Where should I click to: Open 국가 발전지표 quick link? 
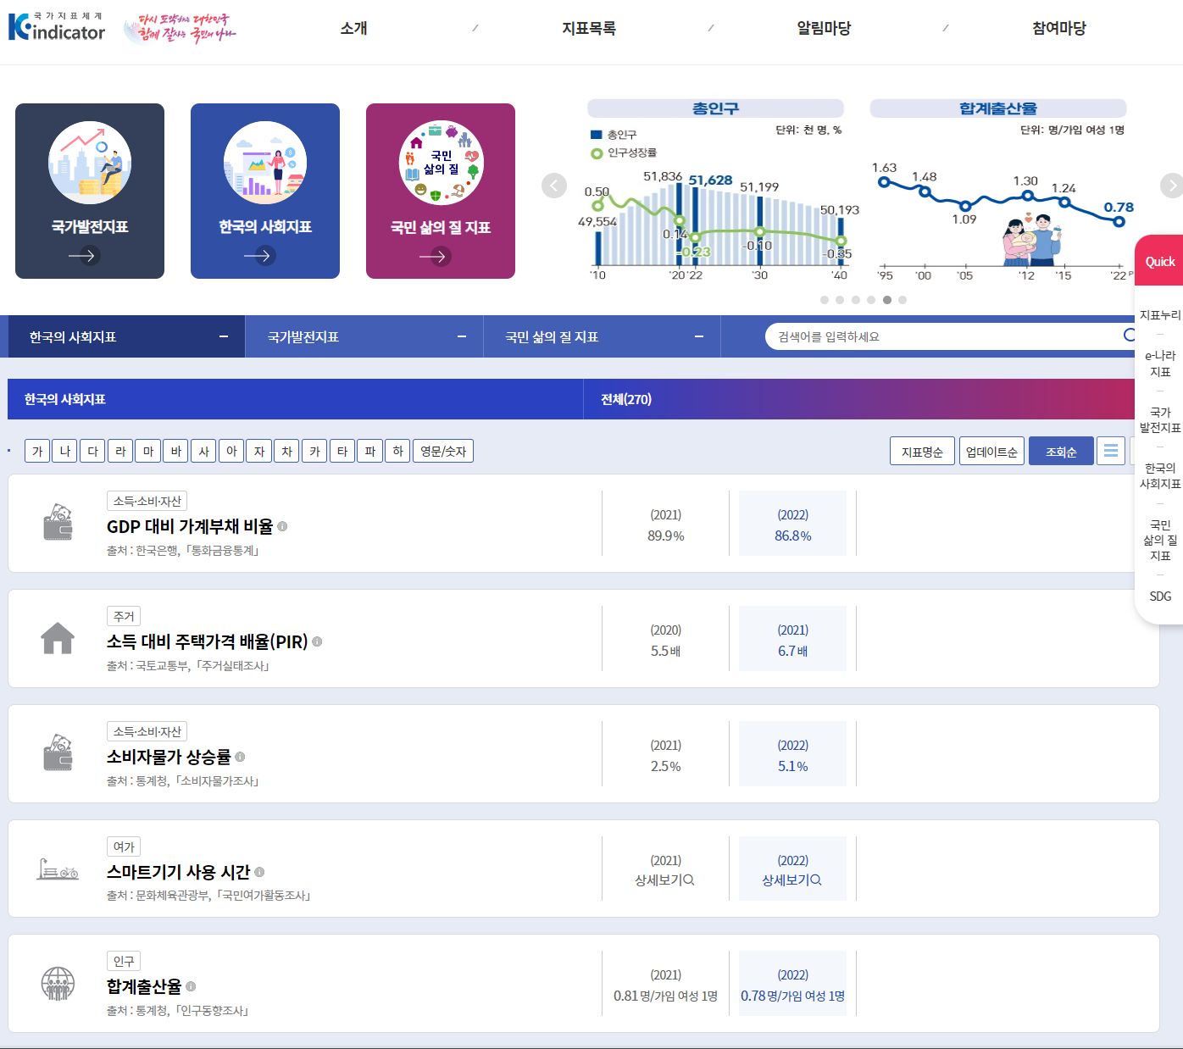1160,419
